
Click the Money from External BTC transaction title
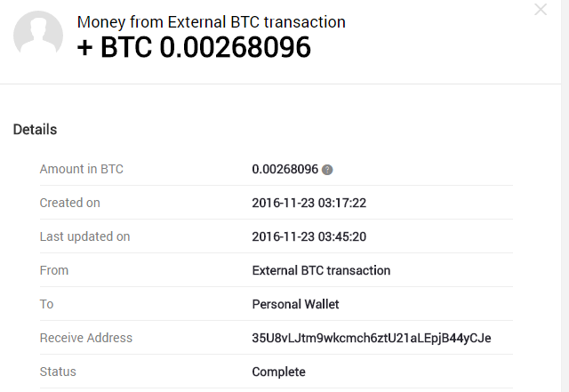pos(212,21)
